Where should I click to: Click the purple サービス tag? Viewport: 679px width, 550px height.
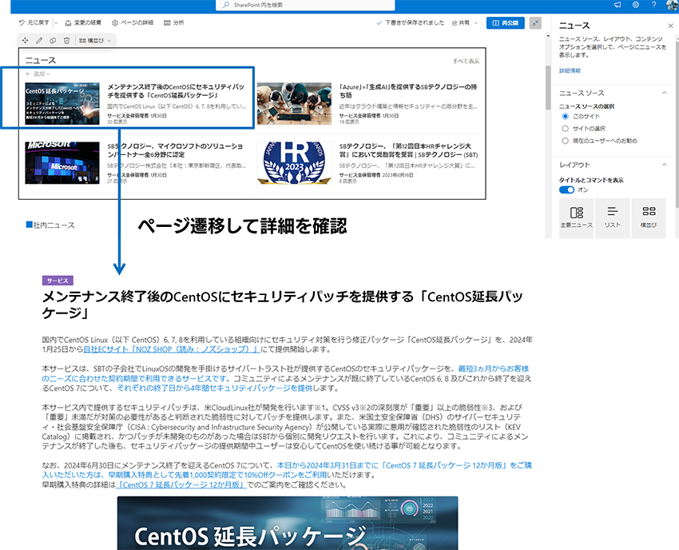pyautogui.click(x=58, y=281)
